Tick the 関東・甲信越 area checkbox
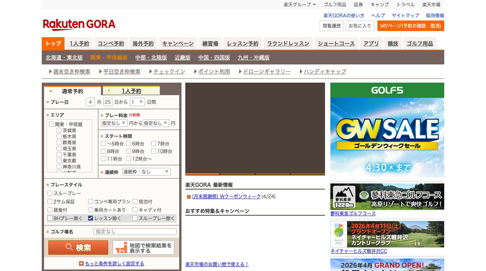Screen dimensions: 486x271 pyautogui.click(x=51, y=124)
